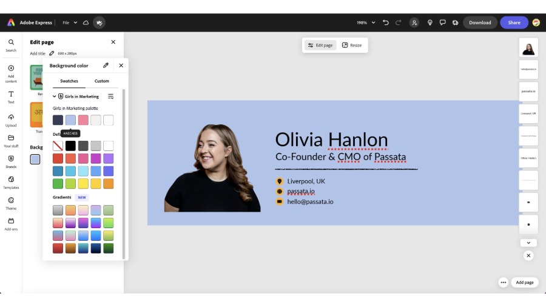546x307 pixels.
Task: Select the Olivia Hanlon text page thumbnail
Action: pos(528,158)
